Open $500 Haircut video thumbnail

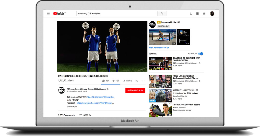(x=161, y=96)
